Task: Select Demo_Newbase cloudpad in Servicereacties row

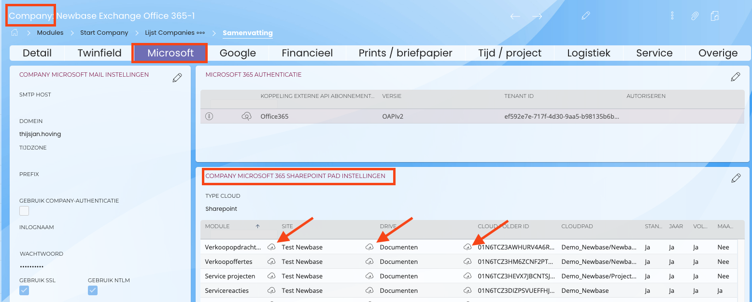Action: point(585,290)
